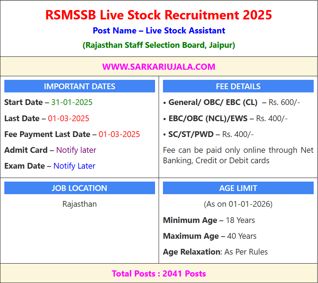Image resolution: width=318 pixels, height=283 pixels.
Task: Click the Total Posts : 2041 Posts banner
Action: coord(159,274)
